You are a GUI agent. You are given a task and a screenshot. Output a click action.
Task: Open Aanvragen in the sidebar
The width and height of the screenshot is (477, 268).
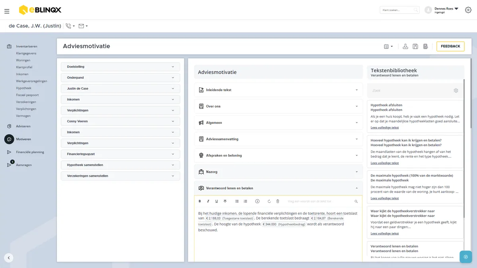[x=24, y=165]
